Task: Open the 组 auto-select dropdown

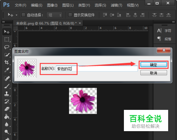Action: 55,15
